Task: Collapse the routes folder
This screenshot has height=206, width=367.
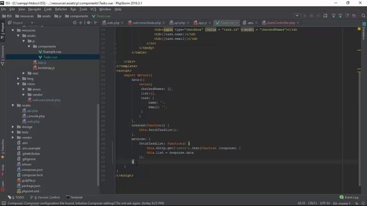Action: point(13,105)
